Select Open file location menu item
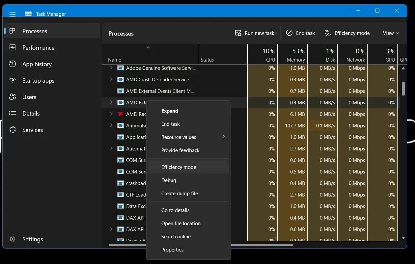The image size is (415, 264). [188, 224]
